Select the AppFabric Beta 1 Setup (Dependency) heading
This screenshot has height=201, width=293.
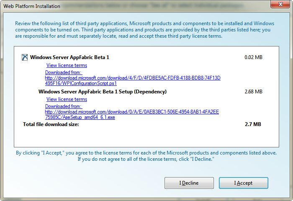coord(103,92)
